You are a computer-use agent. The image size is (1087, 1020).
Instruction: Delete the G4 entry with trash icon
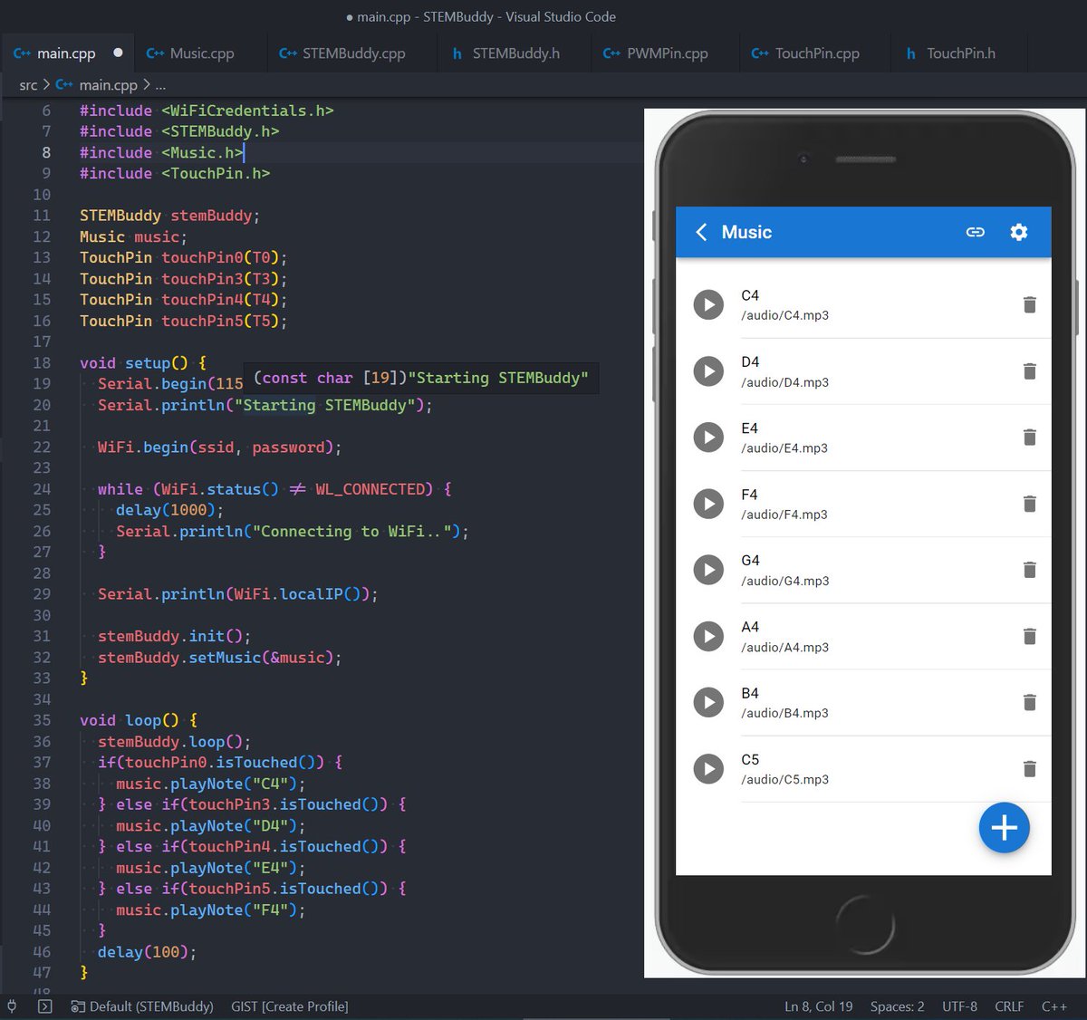(x=1029, y=570)
